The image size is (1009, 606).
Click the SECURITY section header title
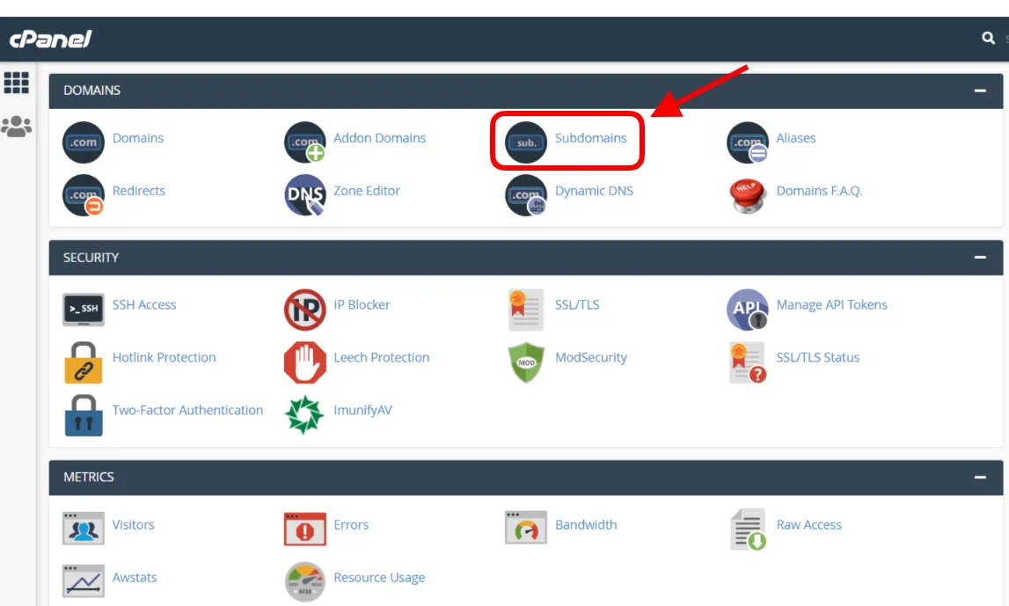91,258
